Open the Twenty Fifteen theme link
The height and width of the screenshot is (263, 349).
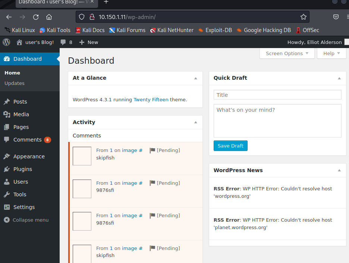151,100
